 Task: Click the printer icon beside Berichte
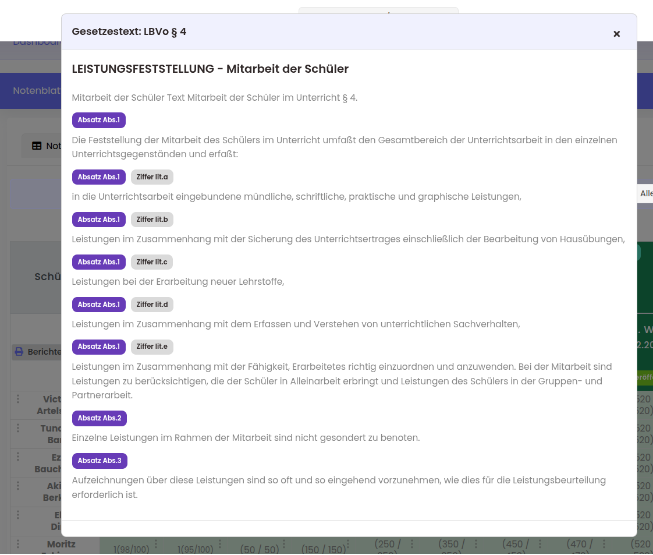[x=19, y=352]
